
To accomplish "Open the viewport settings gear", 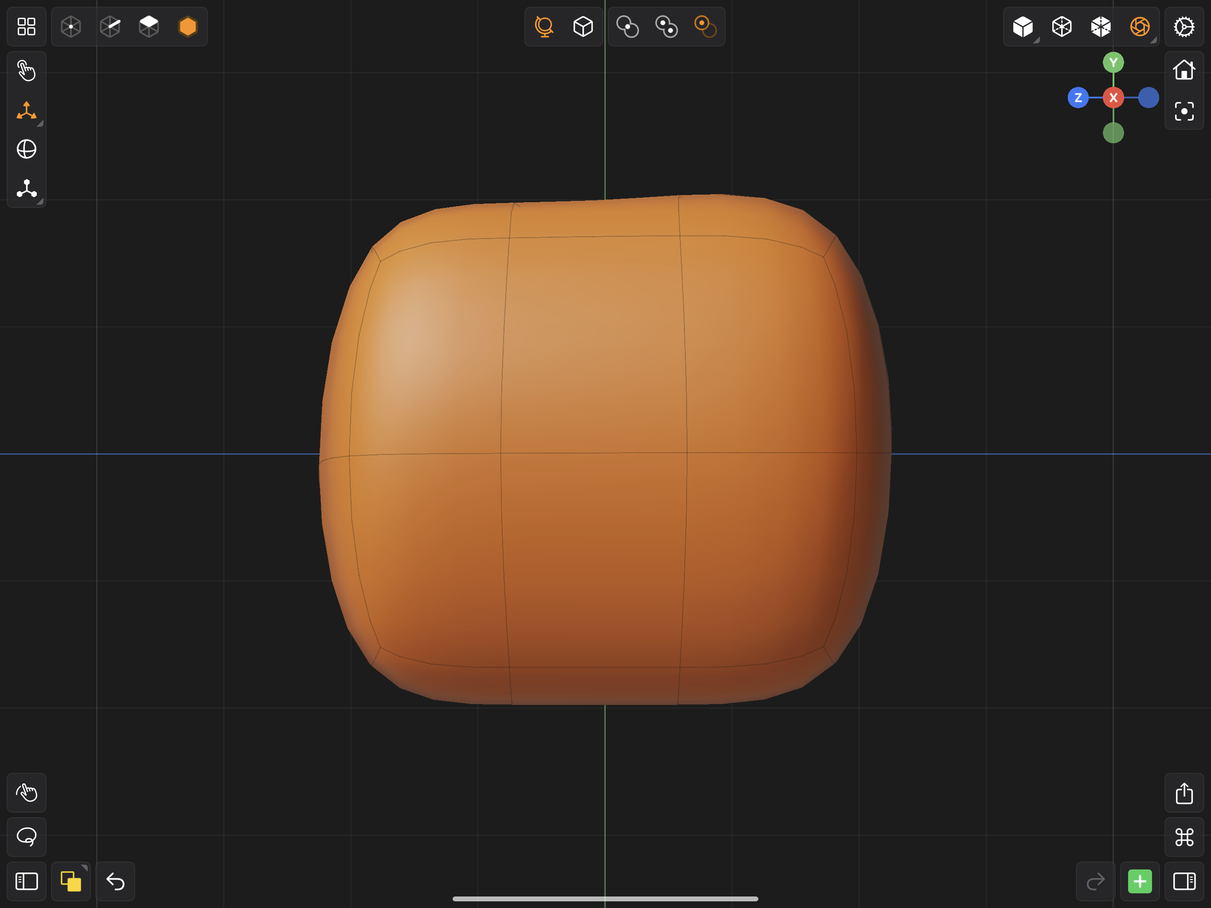I will (1184, 26).
